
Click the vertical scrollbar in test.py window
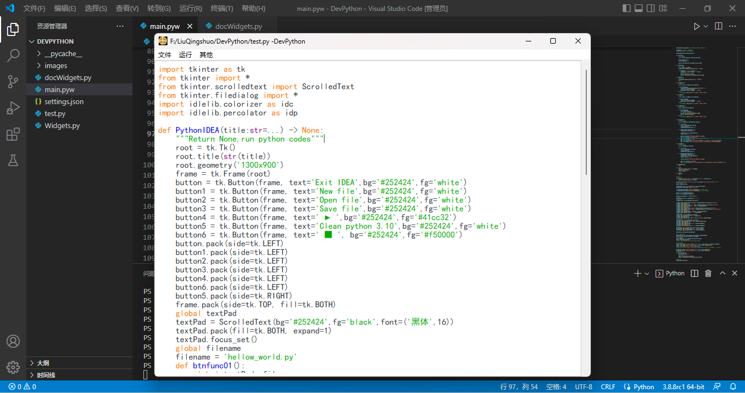587,123
